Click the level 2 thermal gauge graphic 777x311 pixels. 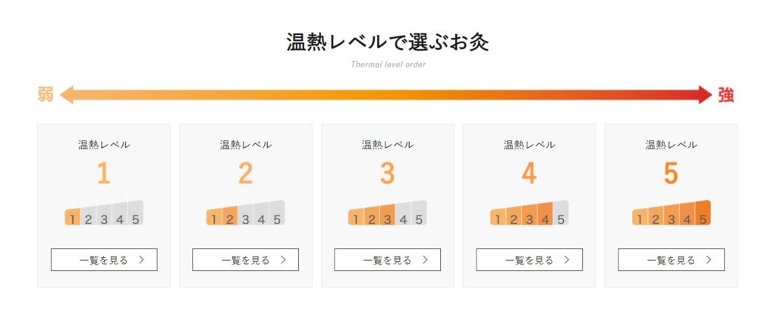tap(246, 212)
